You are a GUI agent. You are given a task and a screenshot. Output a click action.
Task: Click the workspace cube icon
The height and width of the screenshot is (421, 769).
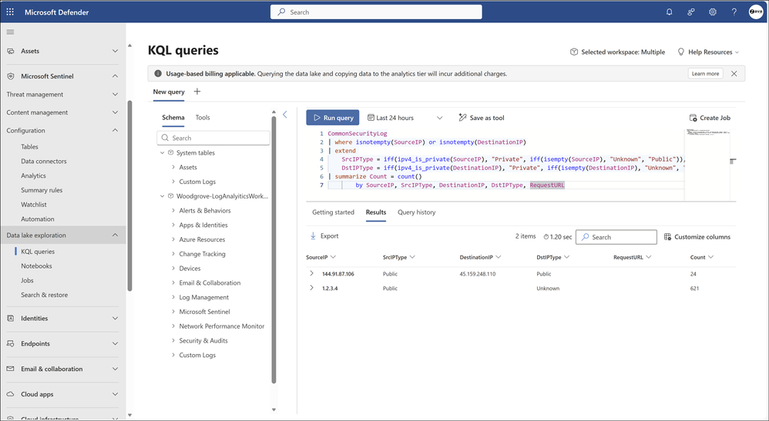(x=574, y=52)
